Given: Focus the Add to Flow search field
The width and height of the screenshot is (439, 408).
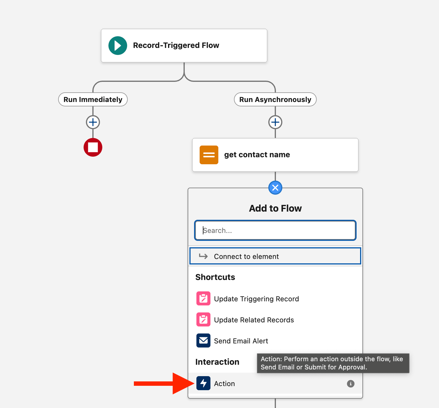Looking at the screenshot, I should [275, 230].
